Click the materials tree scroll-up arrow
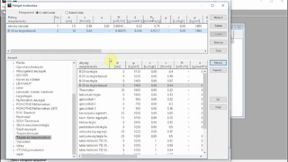This screenshot has height=162, width=288. [74, 63]
